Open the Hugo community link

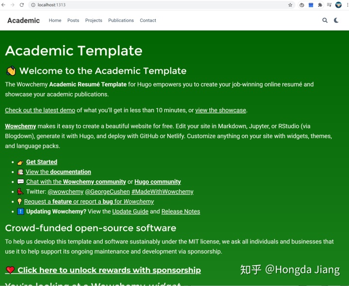click(158, 182)
